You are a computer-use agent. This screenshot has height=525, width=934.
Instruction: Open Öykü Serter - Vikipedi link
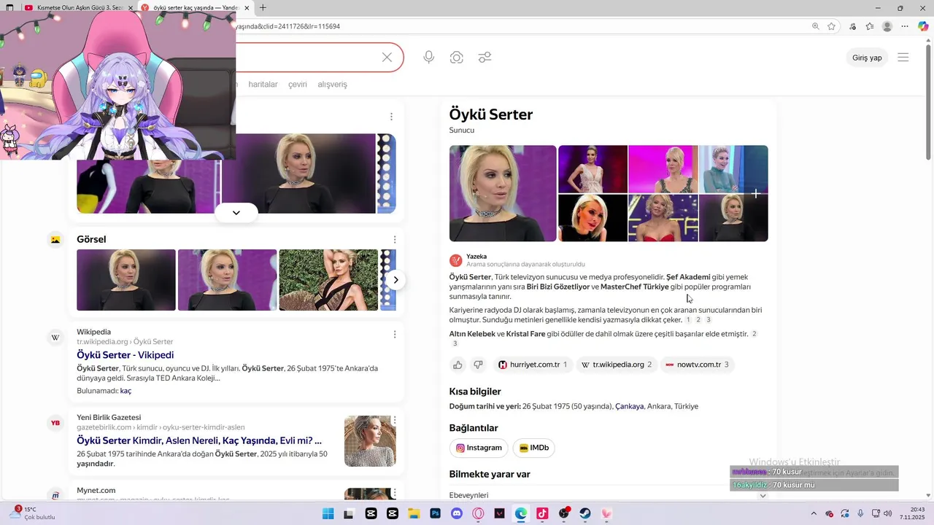pyautogui.click(x=125, y=355)
